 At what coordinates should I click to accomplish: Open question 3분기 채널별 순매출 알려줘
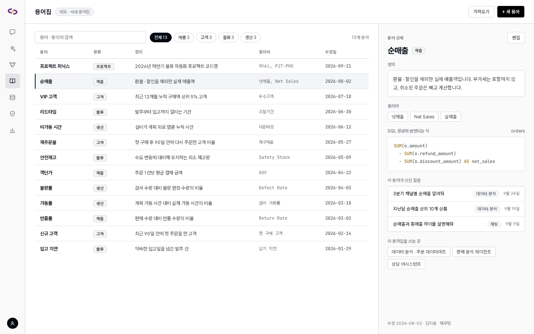[x=456, y=194]
